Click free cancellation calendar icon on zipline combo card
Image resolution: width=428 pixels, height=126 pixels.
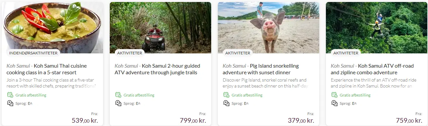(334, 95)
